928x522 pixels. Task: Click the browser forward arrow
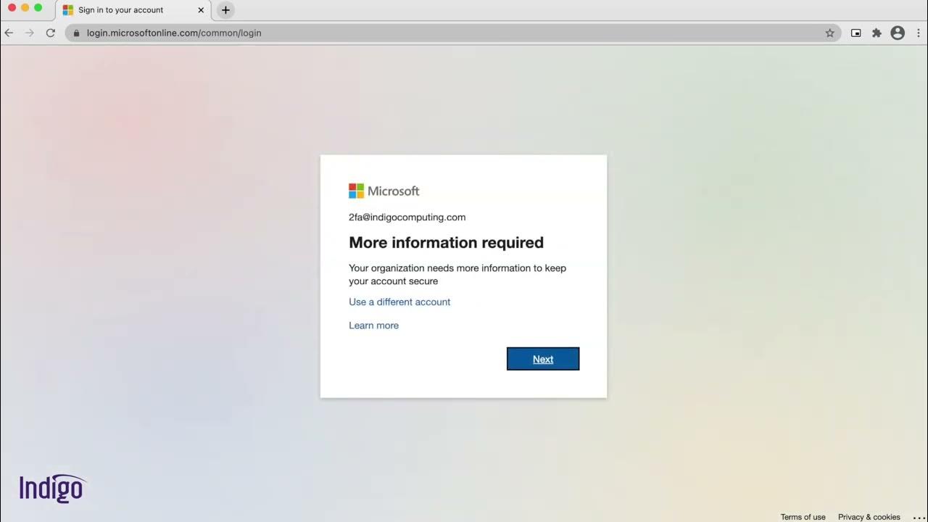point(30,33)
